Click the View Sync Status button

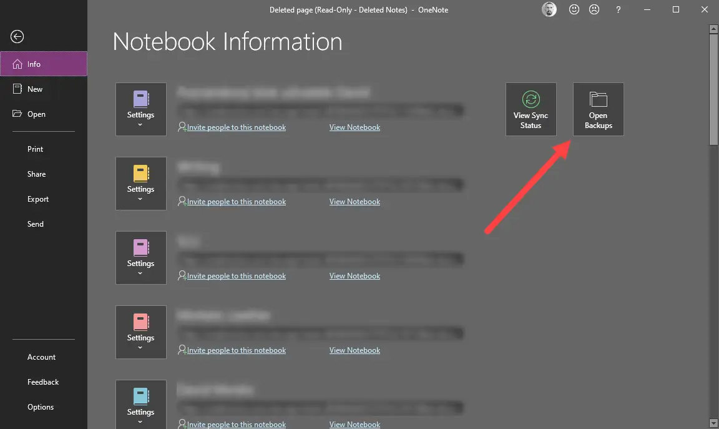point(531,109)
